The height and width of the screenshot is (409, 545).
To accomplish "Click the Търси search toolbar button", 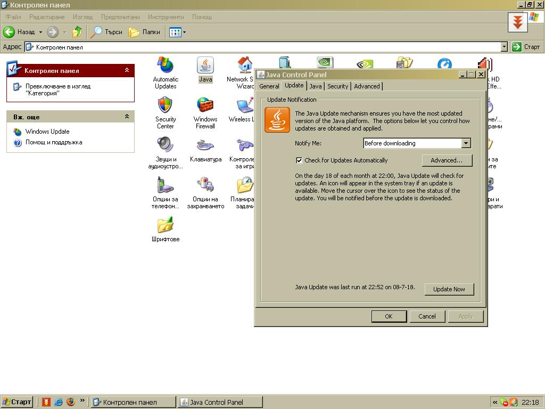I will (106, 32).
